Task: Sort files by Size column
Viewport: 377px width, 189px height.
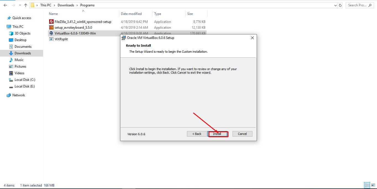Action: [x=196, y=14]
